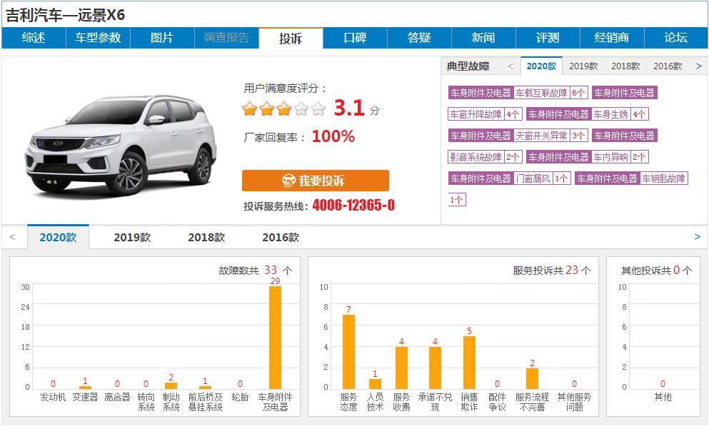The width and height of the screenshot is (709, 429).
Task: Click the fifth grey rating star
Action: [x=318, y=108]
